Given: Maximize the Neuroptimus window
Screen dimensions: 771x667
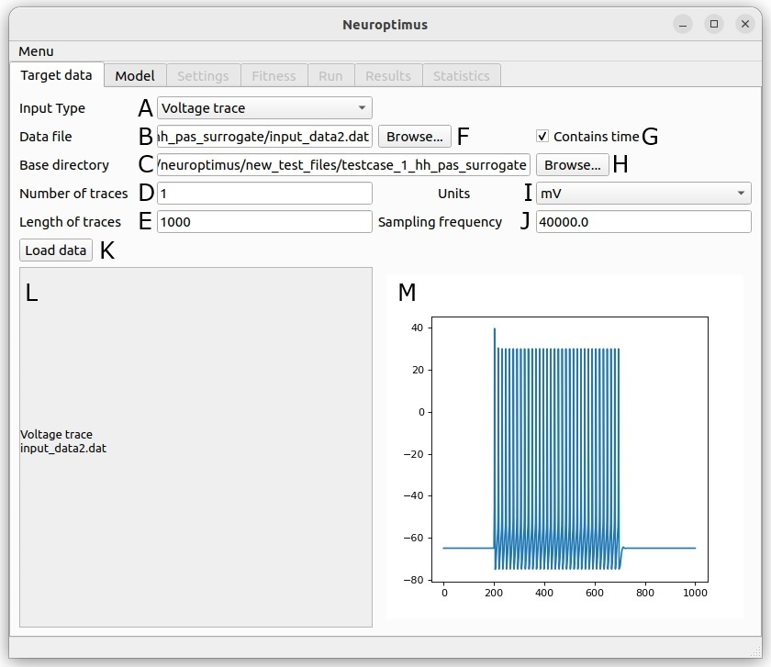Looking at the screenshot, I should pos(714,24).
